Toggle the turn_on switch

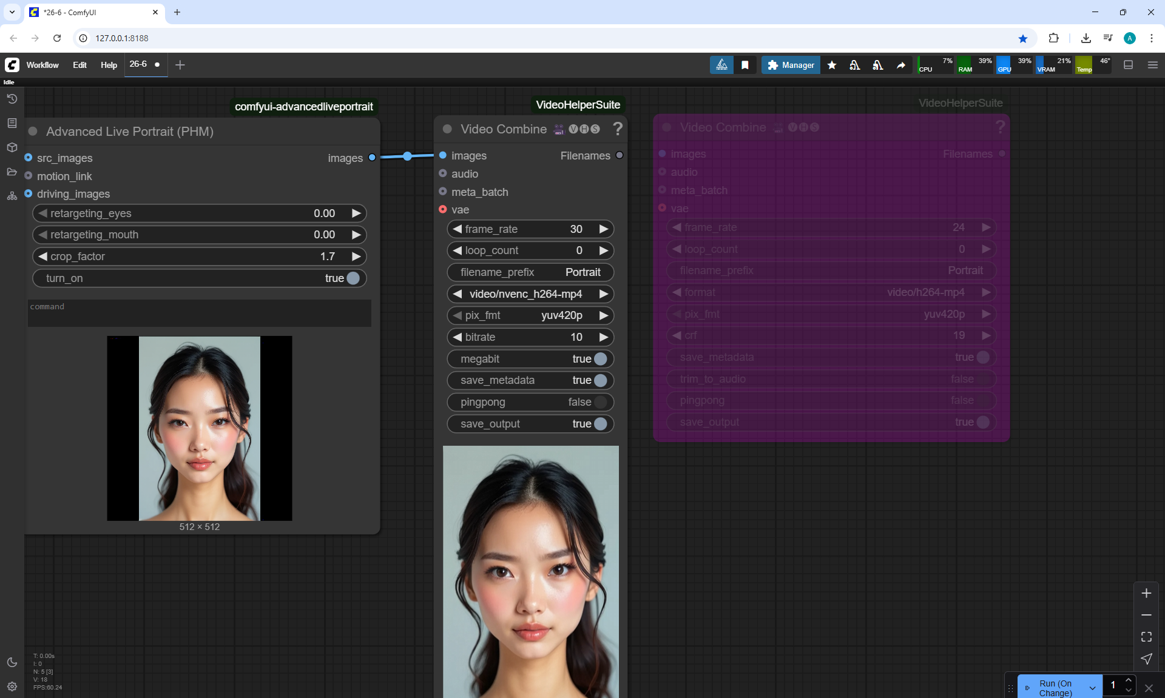(353, 278)
